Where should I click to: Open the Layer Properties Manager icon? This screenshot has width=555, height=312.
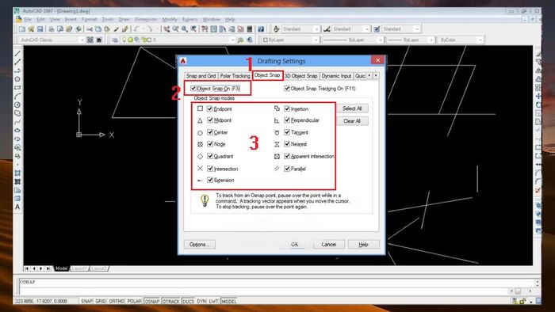click(x=115, y=40)
